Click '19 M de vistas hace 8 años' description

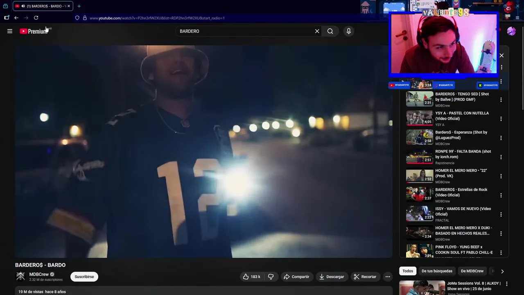tap(42, 292)
